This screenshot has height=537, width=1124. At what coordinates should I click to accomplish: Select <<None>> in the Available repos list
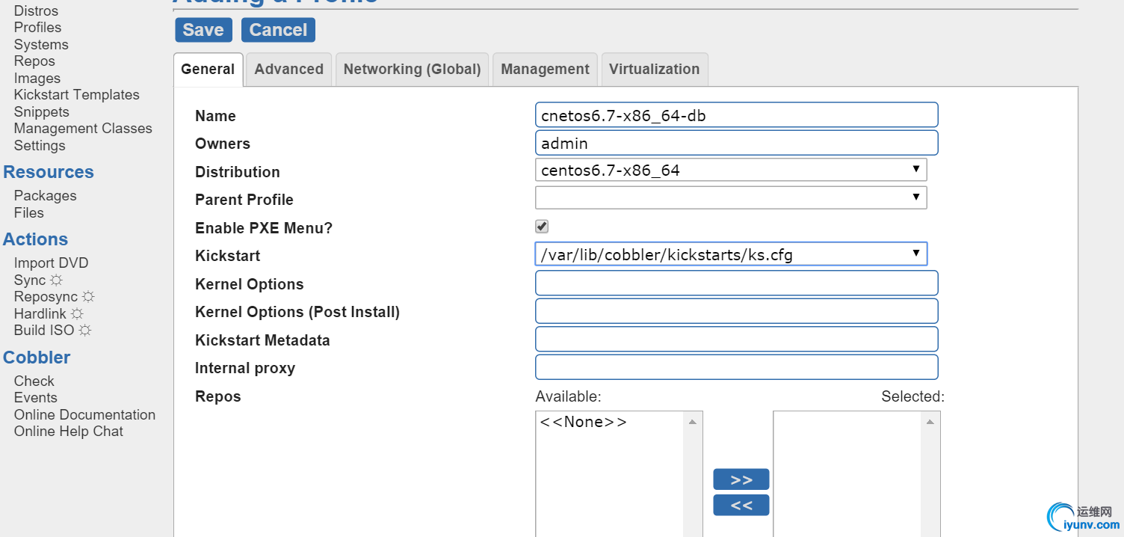[584, 423]
